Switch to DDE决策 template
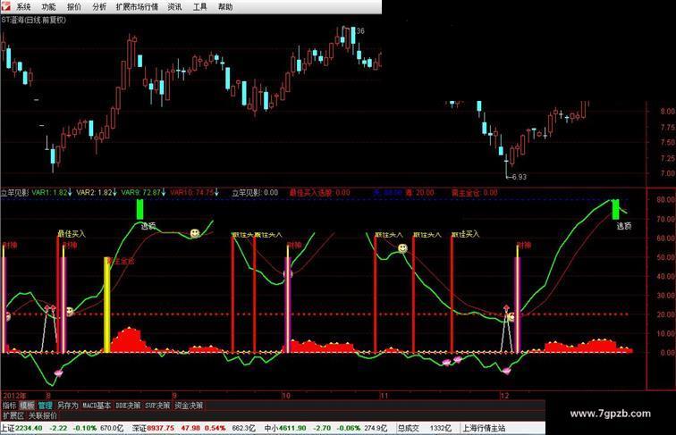This screenshot has width=676, height=435. (128, 406)
